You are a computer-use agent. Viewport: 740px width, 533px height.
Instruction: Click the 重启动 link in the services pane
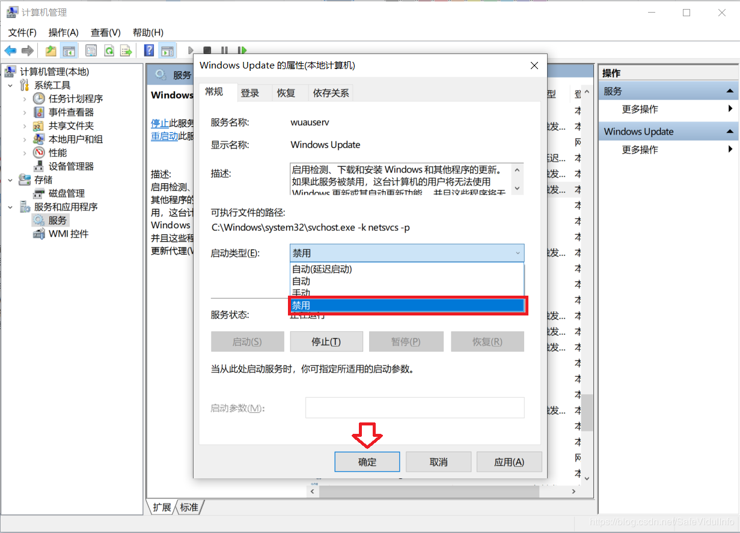pos(165,136)
